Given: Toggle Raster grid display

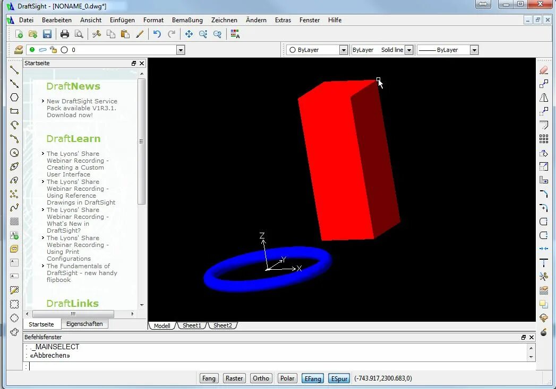Looking at the screenshot, I should 234,378.
